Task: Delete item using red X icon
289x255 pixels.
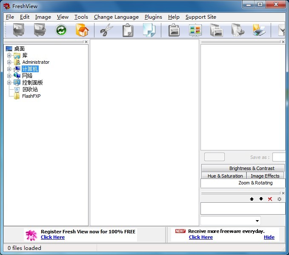Action: [x=270, y=199]
